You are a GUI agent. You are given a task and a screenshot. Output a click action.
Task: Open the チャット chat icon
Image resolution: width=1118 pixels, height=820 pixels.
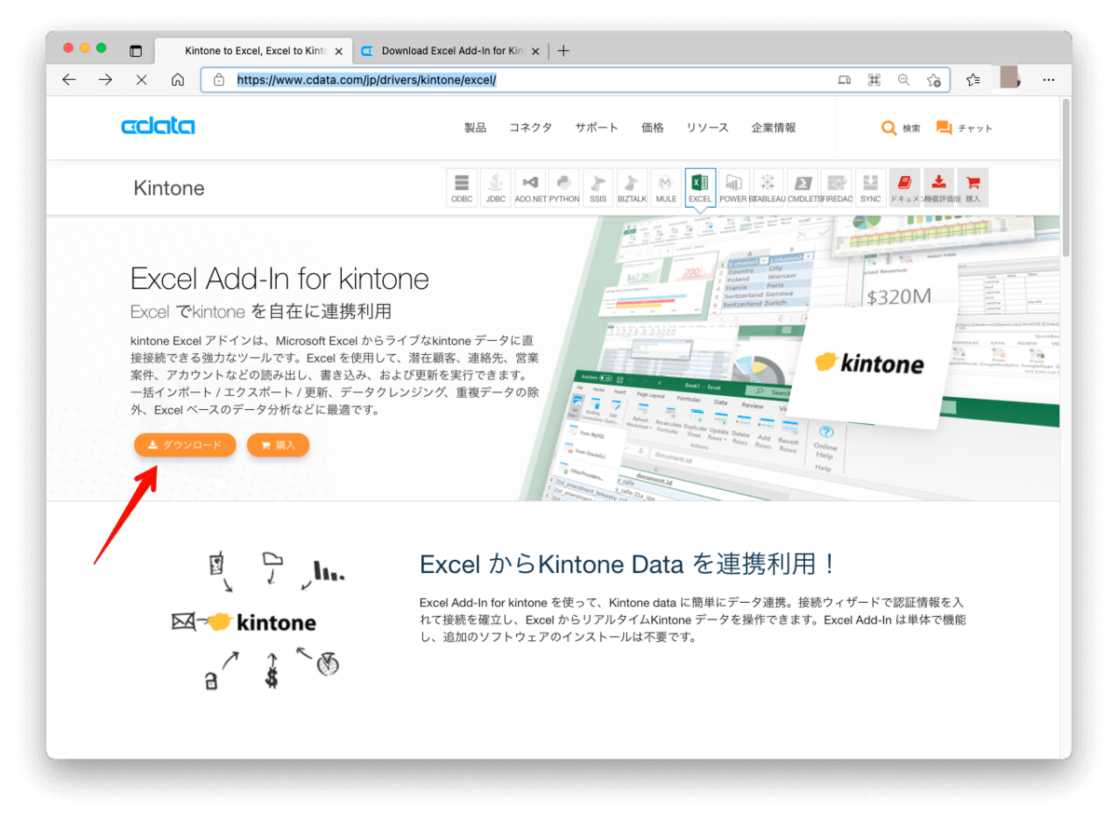pyautogui.click(x=944, y=128)
